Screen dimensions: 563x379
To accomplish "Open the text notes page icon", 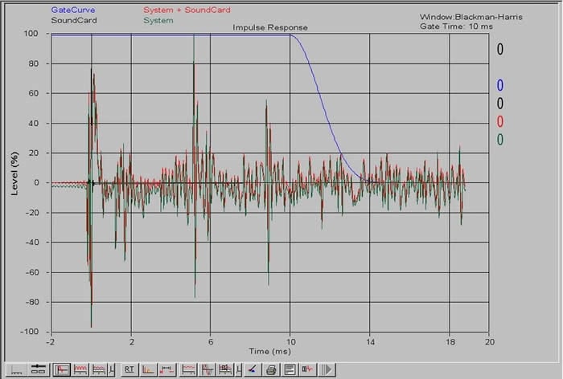I will pyautogui.click(x=290, y=369).
